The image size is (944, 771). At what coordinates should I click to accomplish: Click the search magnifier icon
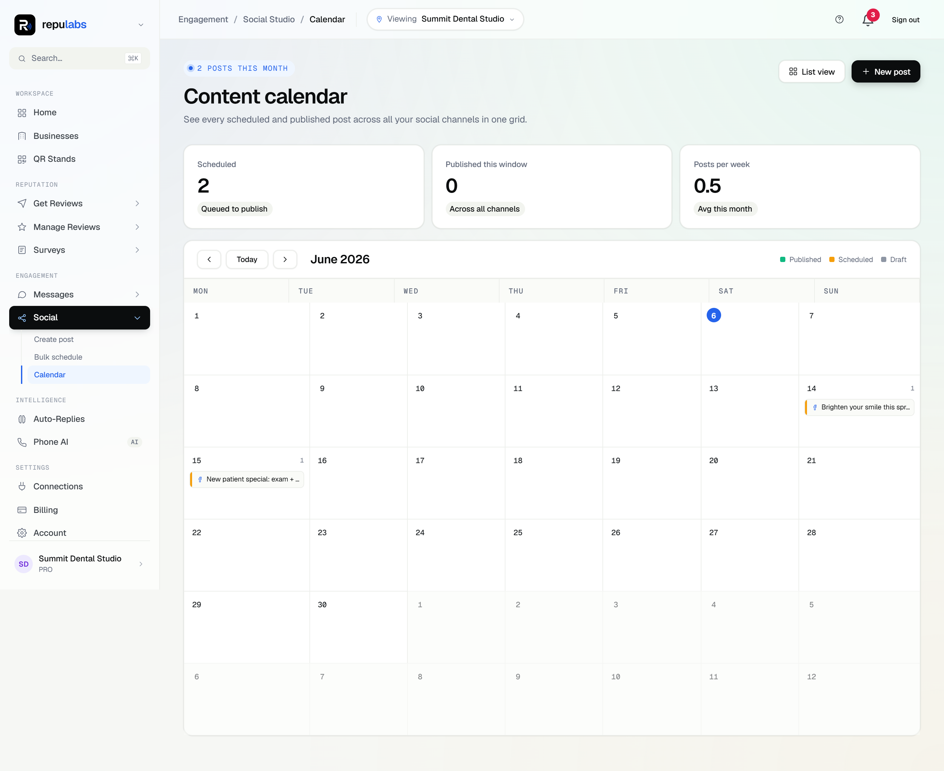coord(22,58)
